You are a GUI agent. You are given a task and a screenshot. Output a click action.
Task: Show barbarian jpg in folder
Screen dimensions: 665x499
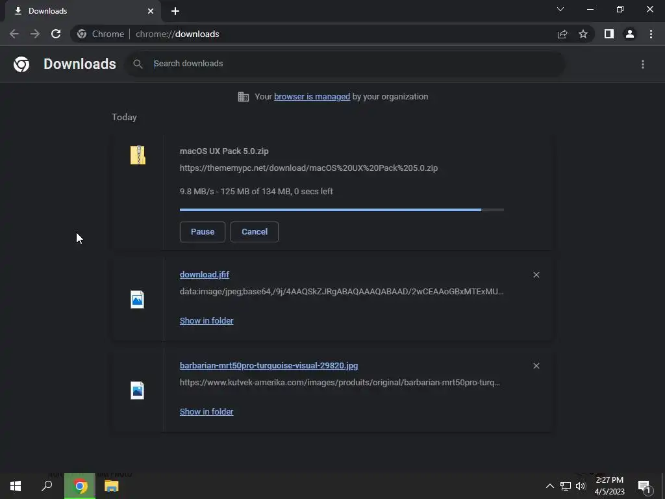coord(207,411)
